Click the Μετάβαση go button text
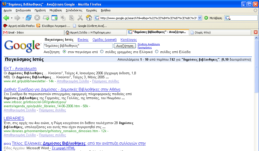The image size is (259, 151). [x=216, y=18]
